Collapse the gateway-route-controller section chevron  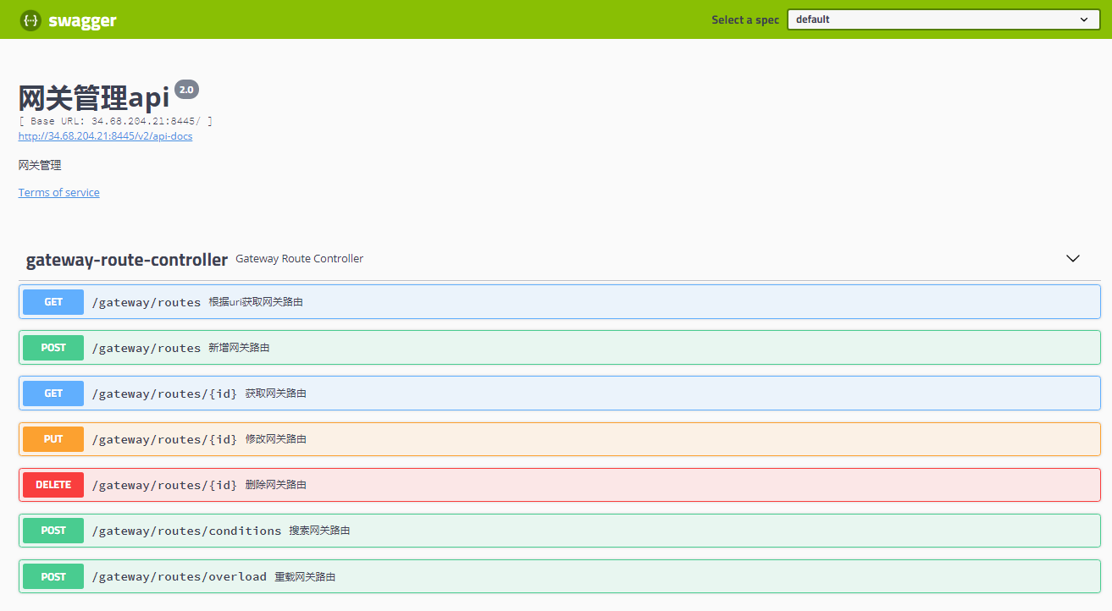(x=1072, y=259)
